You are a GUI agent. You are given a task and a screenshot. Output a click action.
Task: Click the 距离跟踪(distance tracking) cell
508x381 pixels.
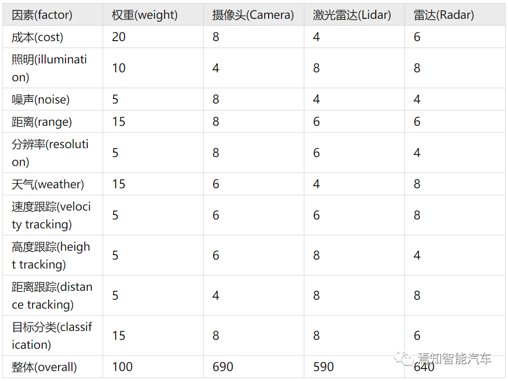pyautogui.click(x=52, y=295)
